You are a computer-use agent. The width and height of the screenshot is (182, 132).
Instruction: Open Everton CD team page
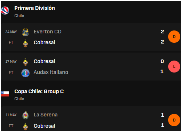tap(48, 32)
